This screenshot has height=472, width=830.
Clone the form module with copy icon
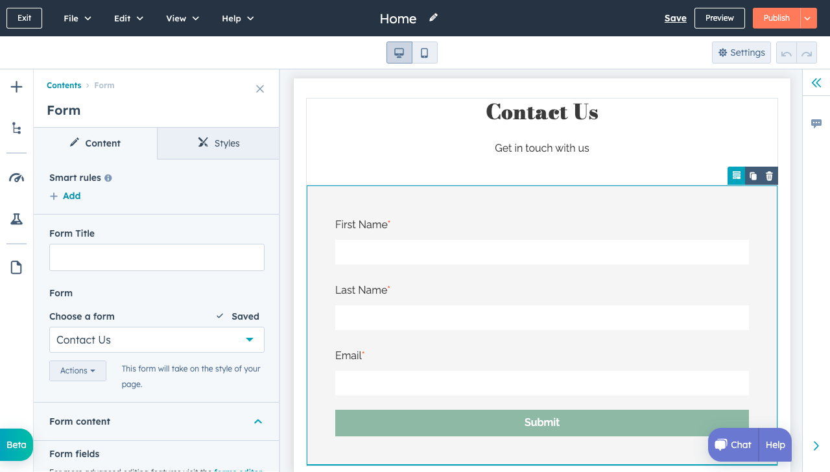click(753, 176)
